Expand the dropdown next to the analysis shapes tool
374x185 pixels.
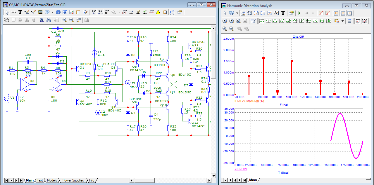pyautogui.click(x=237, y=13)
